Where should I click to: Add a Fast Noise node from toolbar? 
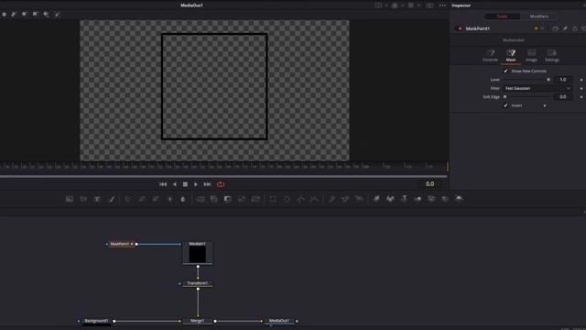[x=83, y=199]
